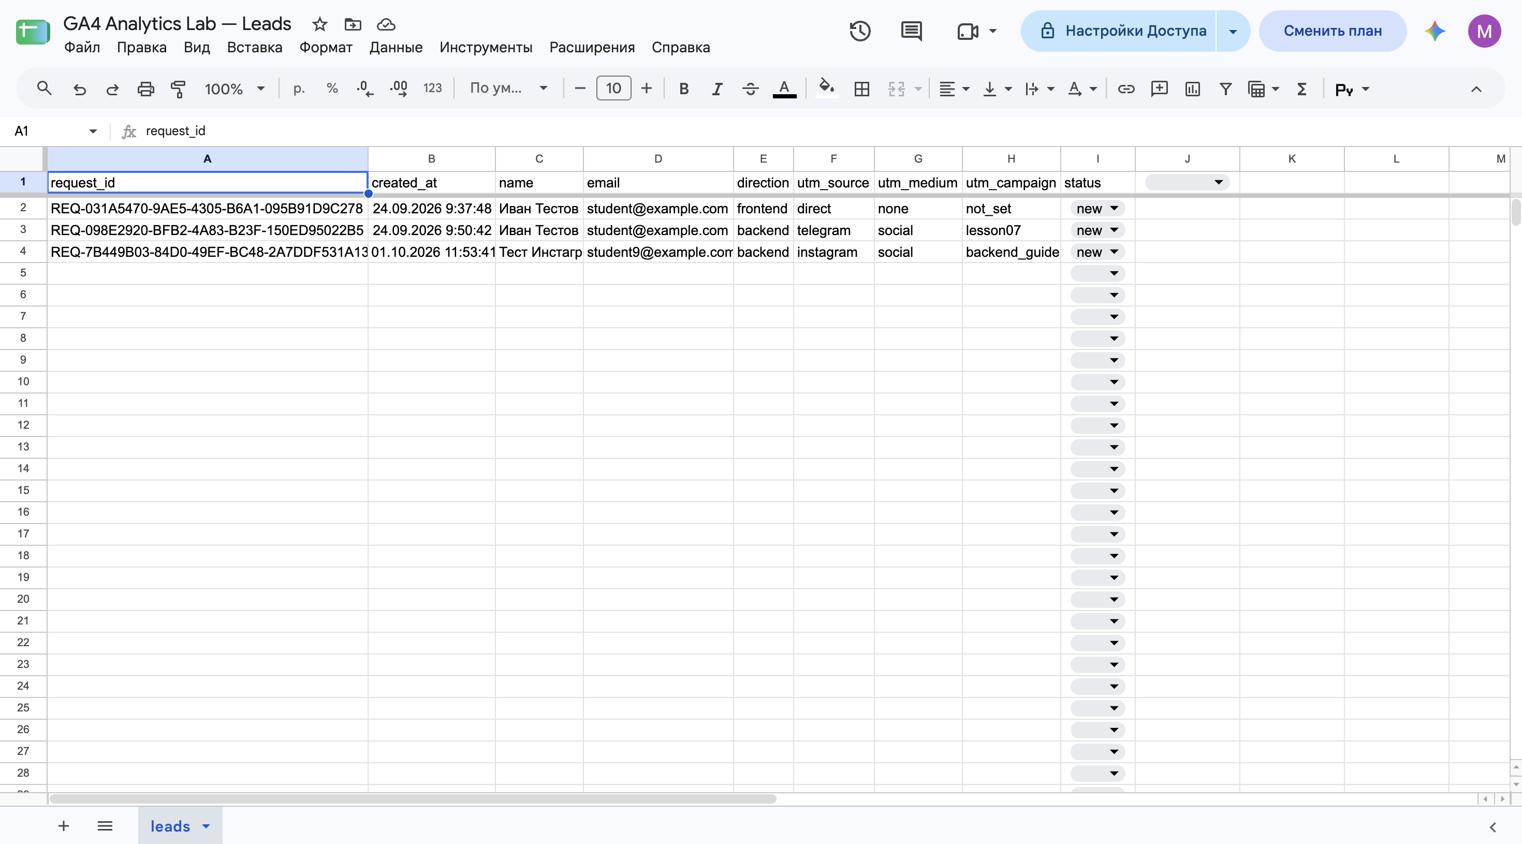The width and height of the screenshot is (1522, 844).
Task: Click the font size input field
Action: click(613, 89)
